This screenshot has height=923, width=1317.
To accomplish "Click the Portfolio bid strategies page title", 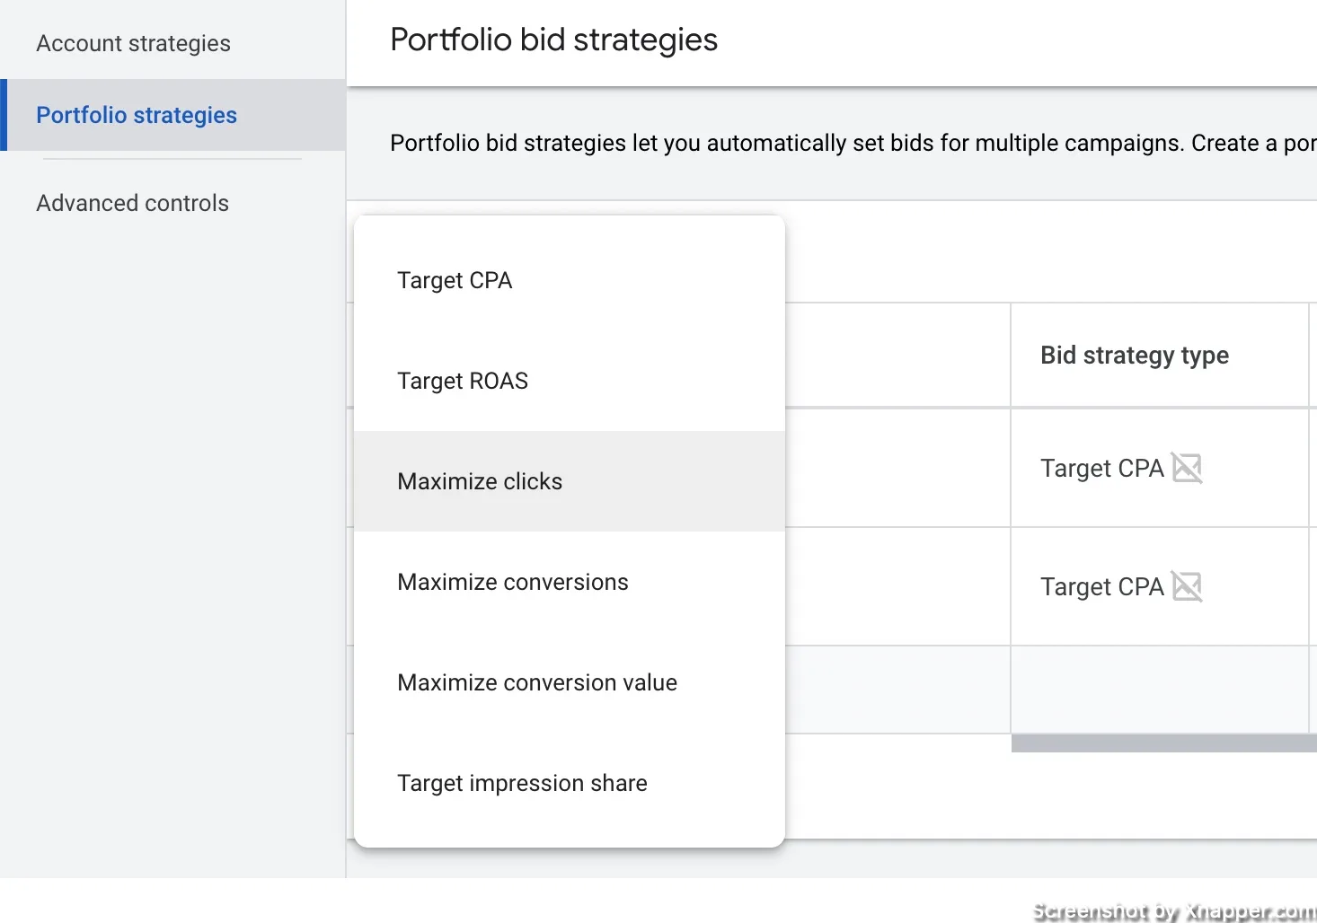I will click(553, 40).
